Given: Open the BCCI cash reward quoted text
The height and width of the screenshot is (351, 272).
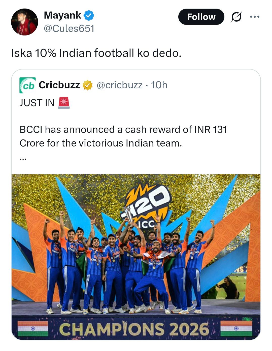Looking at the screenshot, I should point(123,136).
